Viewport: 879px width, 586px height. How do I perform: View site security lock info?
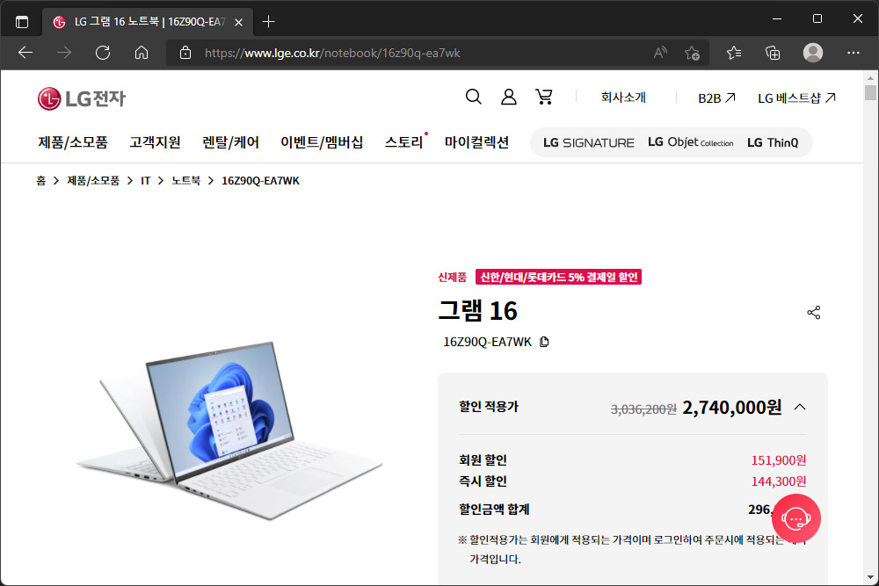click(185, 53)
